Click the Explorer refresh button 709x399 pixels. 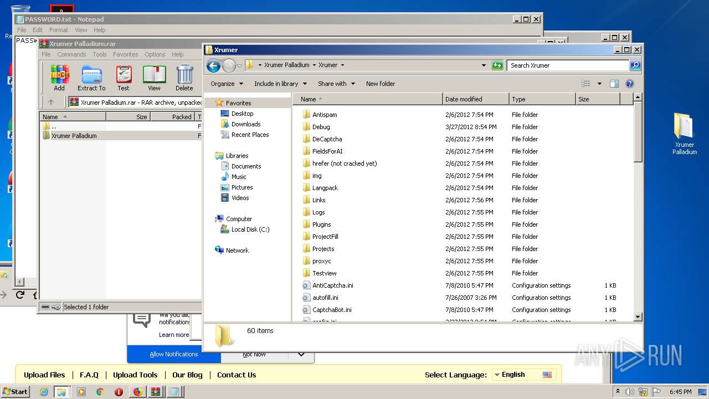pos(497,65)
